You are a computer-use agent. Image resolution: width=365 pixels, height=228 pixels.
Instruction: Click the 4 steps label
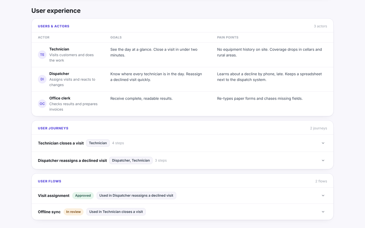click(118, 143)
